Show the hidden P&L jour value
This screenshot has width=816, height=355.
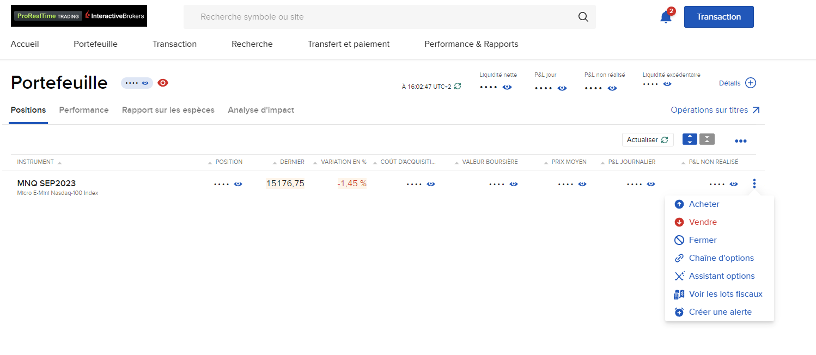pyautogui.click(x=562, y=88)
